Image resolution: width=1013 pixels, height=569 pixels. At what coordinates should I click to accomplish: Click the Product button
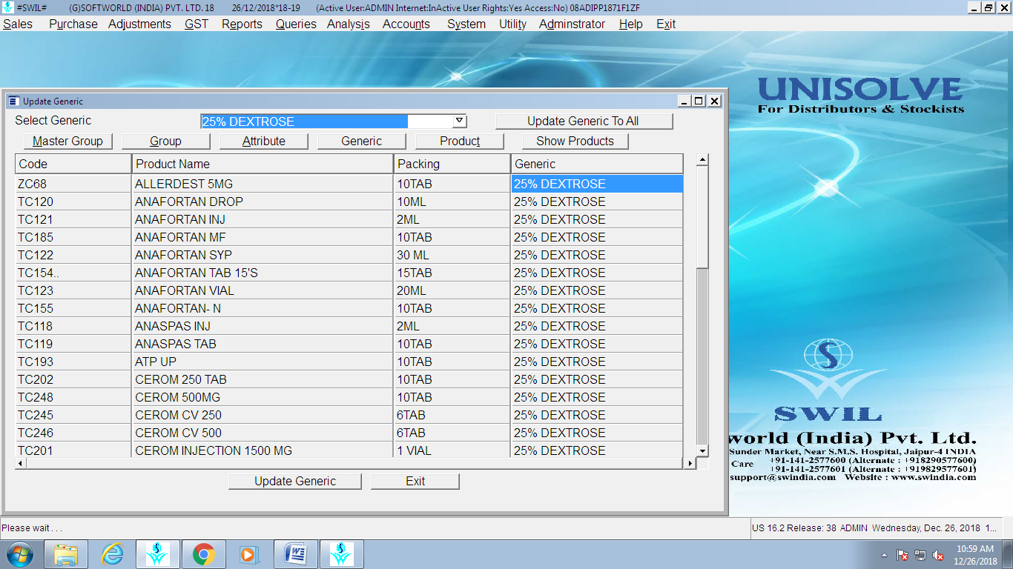(x=460, y=141)
